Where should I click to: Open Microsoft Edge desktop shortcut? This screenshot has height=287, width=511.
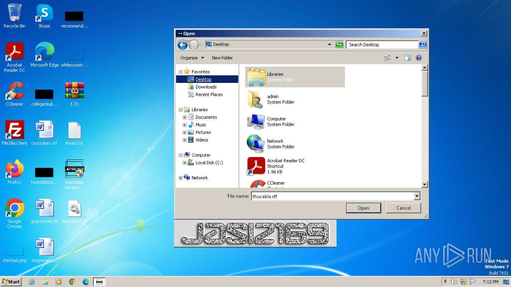[44, 55]
